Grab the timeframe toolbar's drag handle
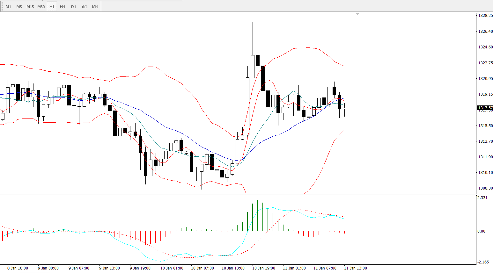Viewport: 493px width, 273px height. (x=2, y=7)
